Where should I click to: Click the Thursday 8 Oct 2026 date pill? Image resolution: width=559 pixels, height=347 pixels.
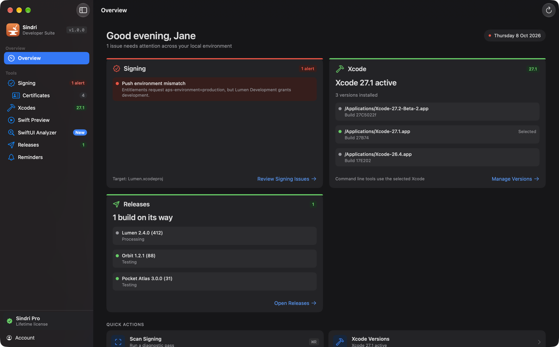515,36
